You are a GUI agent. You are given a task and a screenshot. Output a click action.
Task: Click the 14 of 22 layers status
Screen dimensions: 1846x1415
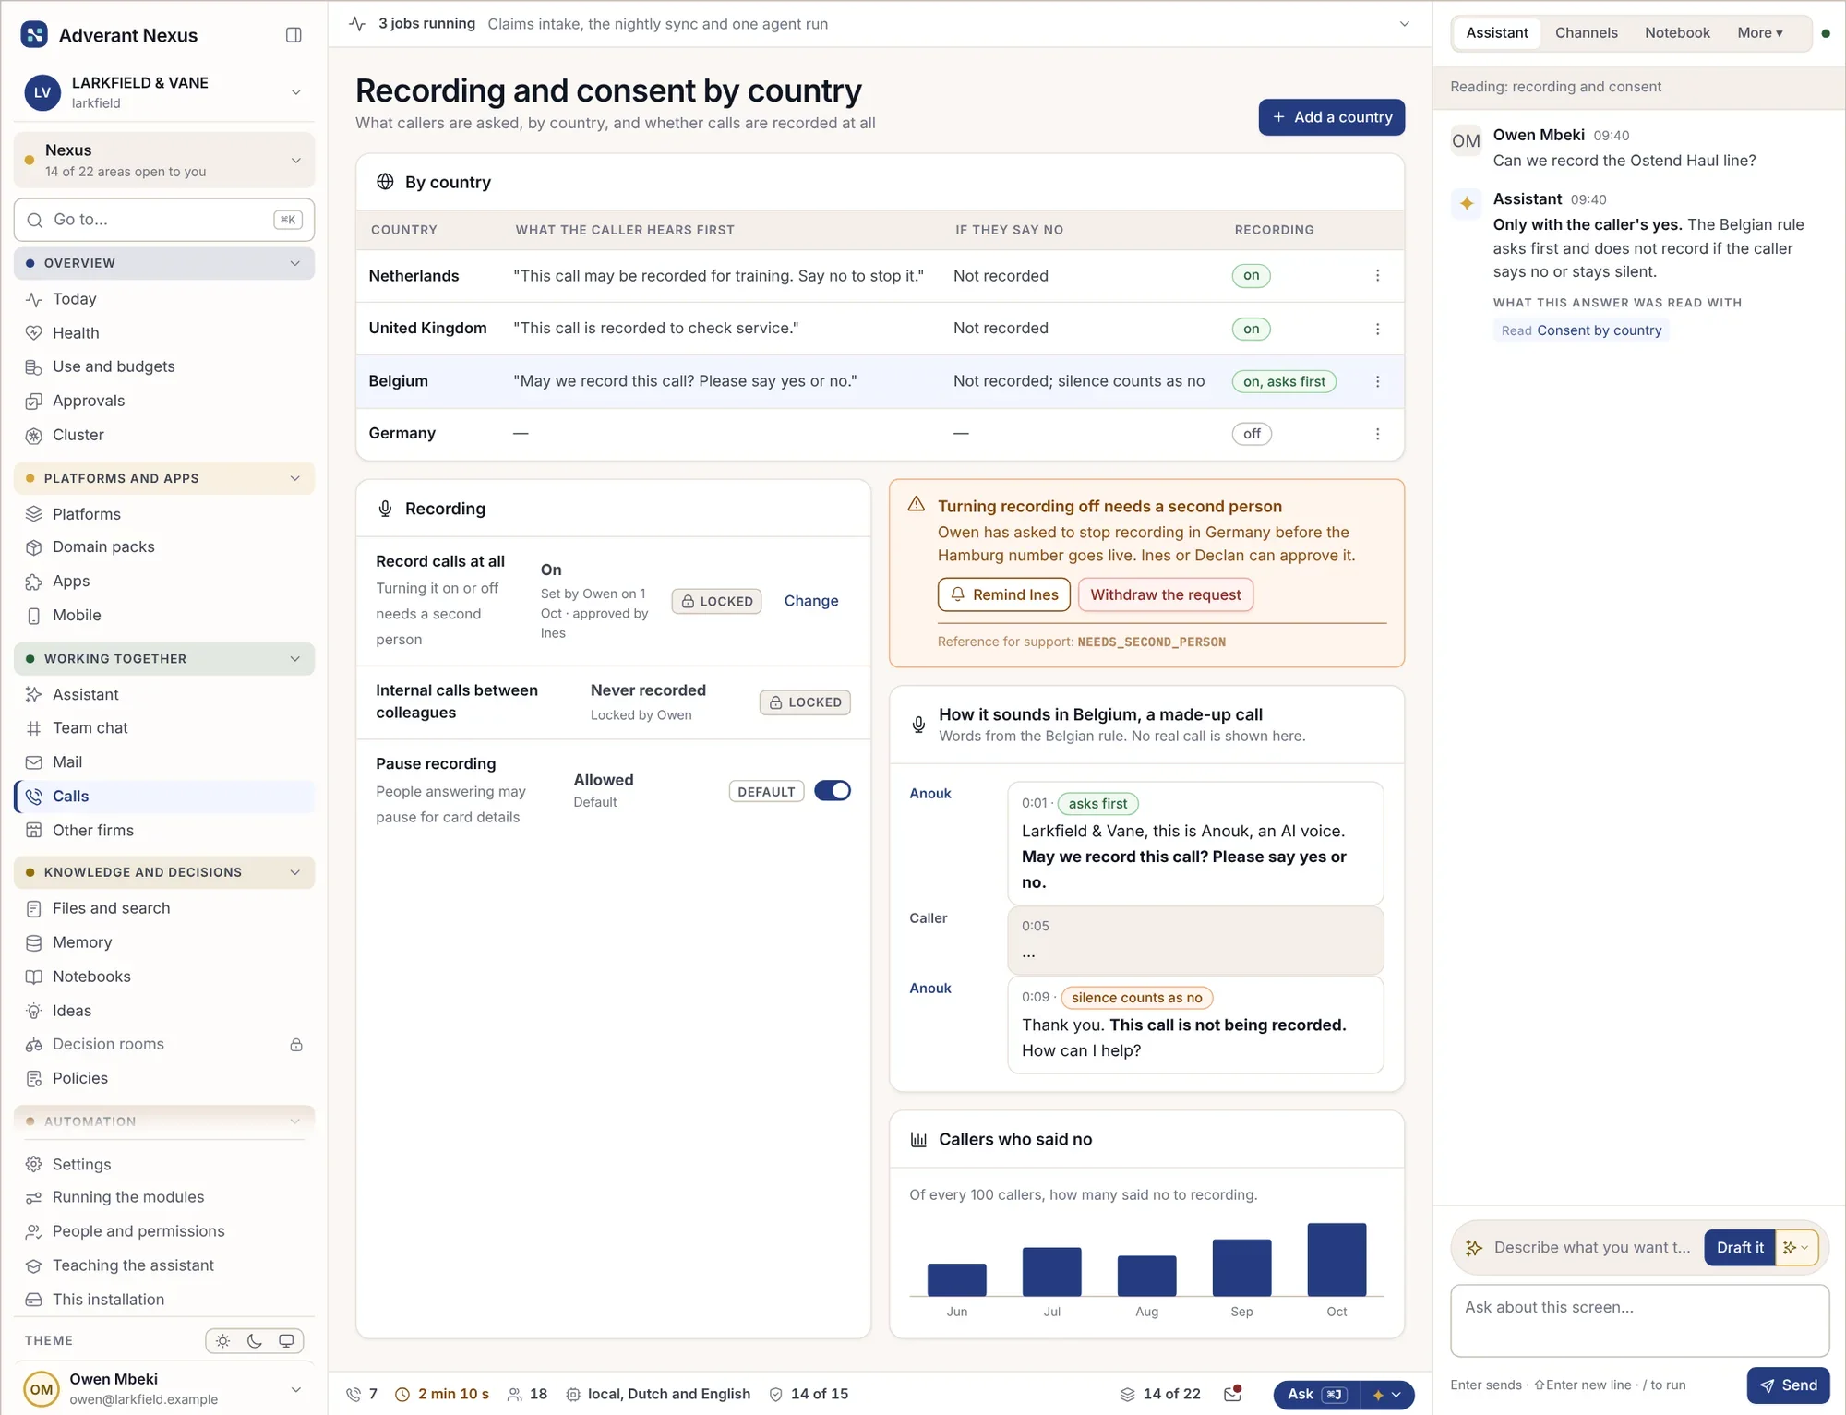pyautogui.click(x=1160, y=1394)
